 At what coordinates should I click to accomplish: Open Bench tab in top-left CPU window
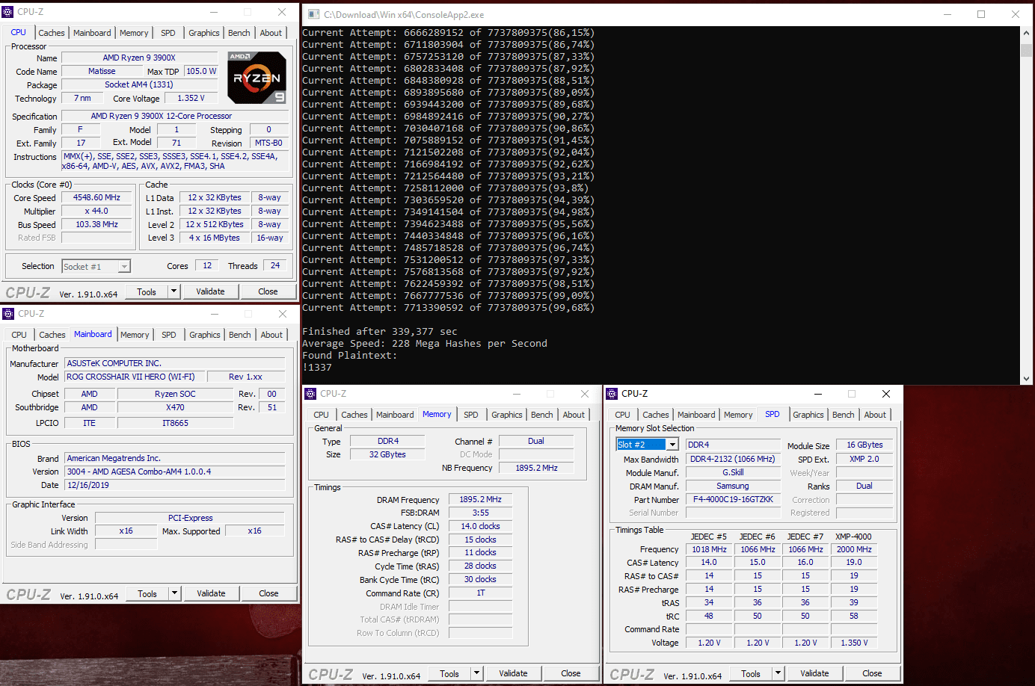tap(239, 33)
